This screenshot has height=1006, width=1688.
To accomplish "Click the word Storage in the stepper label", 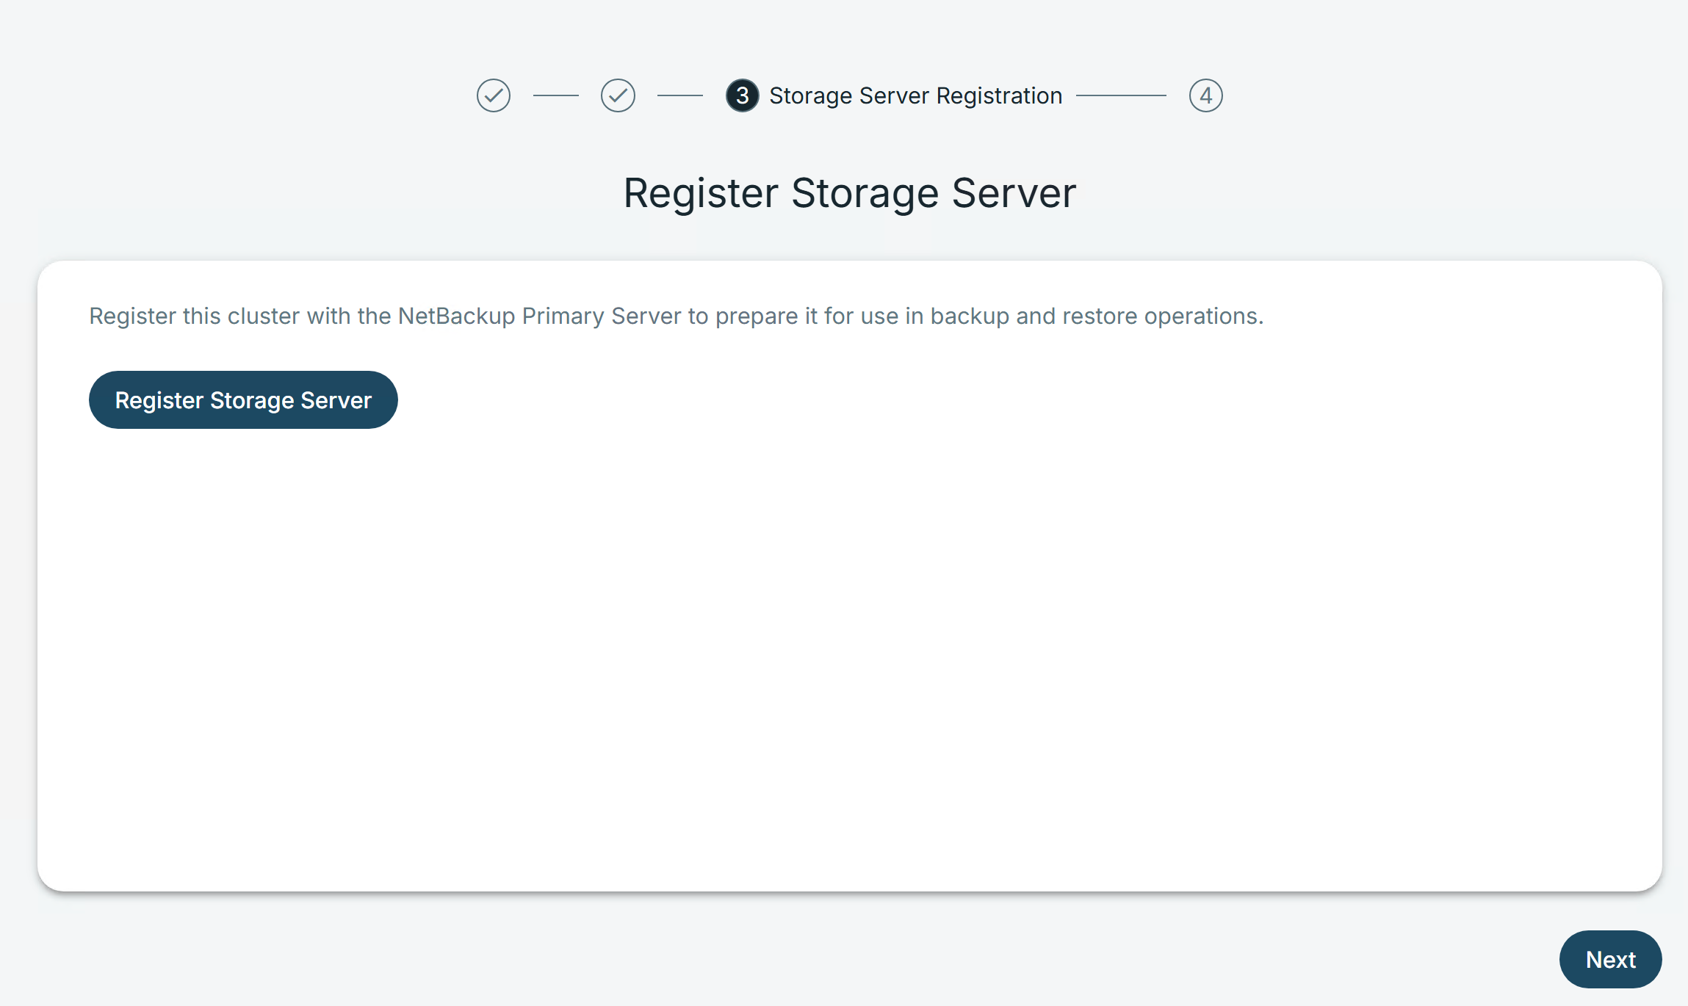I will (x=810, y=95).
